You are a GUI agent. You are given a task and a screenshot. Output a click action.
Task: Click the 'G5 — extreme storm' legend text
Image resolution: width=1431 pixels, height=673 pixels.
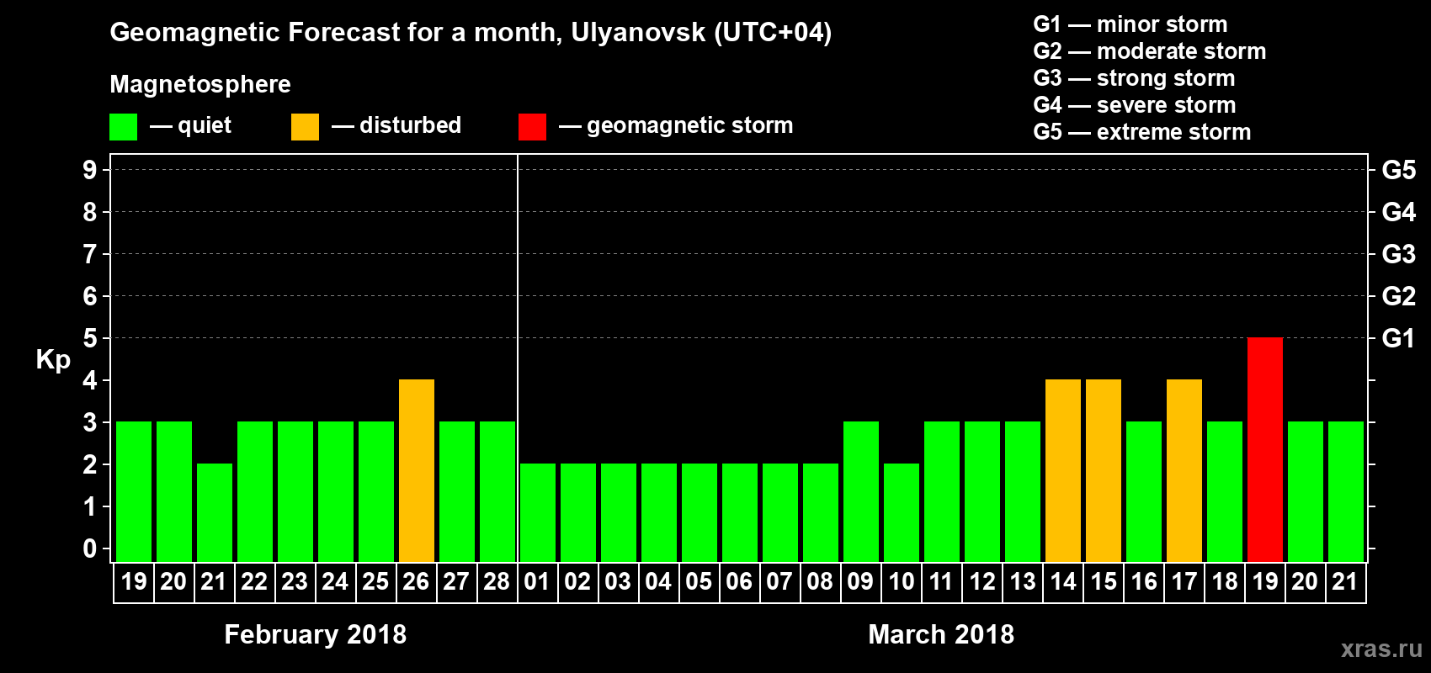pyautogui.click(x=1142, y=132)
